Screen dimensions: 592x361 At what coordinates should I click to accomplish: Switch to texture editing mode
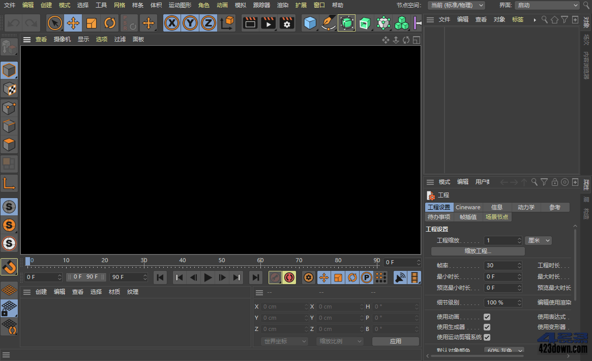point(9,89)
